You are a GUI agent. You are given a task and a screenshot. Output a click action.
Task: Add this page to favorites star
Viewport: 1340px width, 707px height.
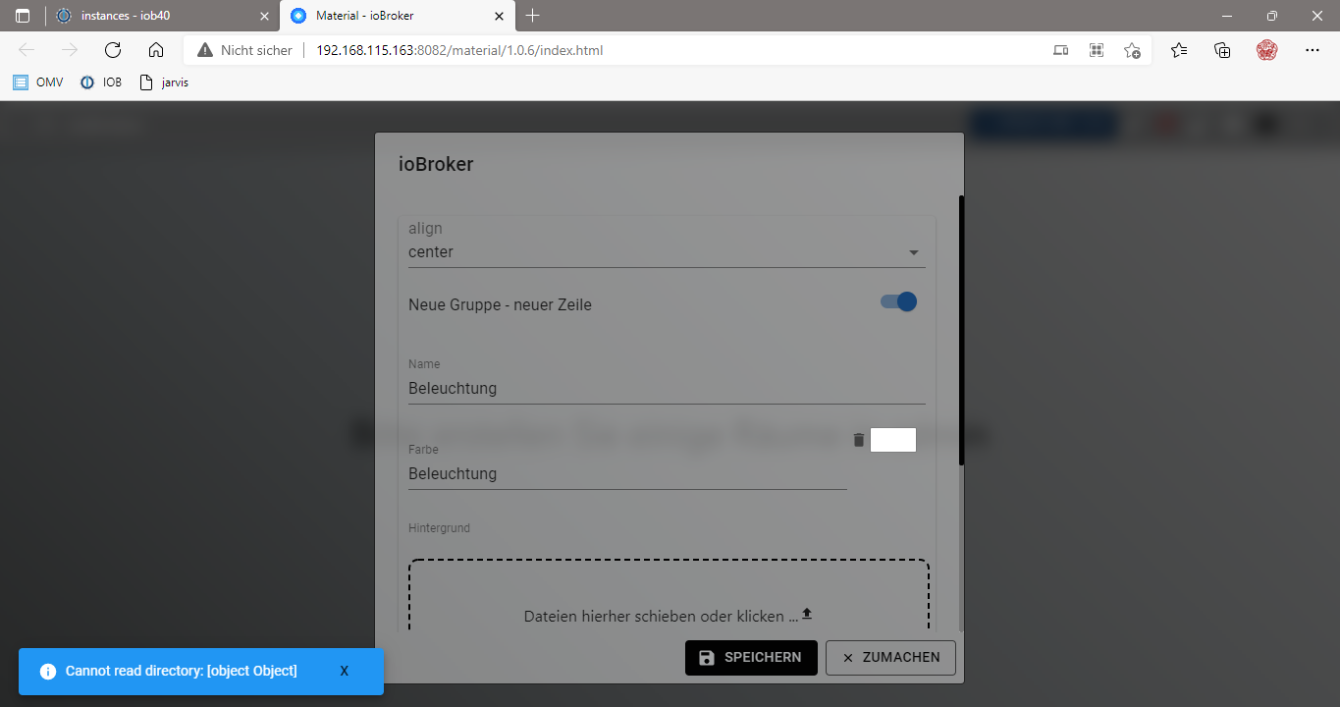pos(1132,50)
